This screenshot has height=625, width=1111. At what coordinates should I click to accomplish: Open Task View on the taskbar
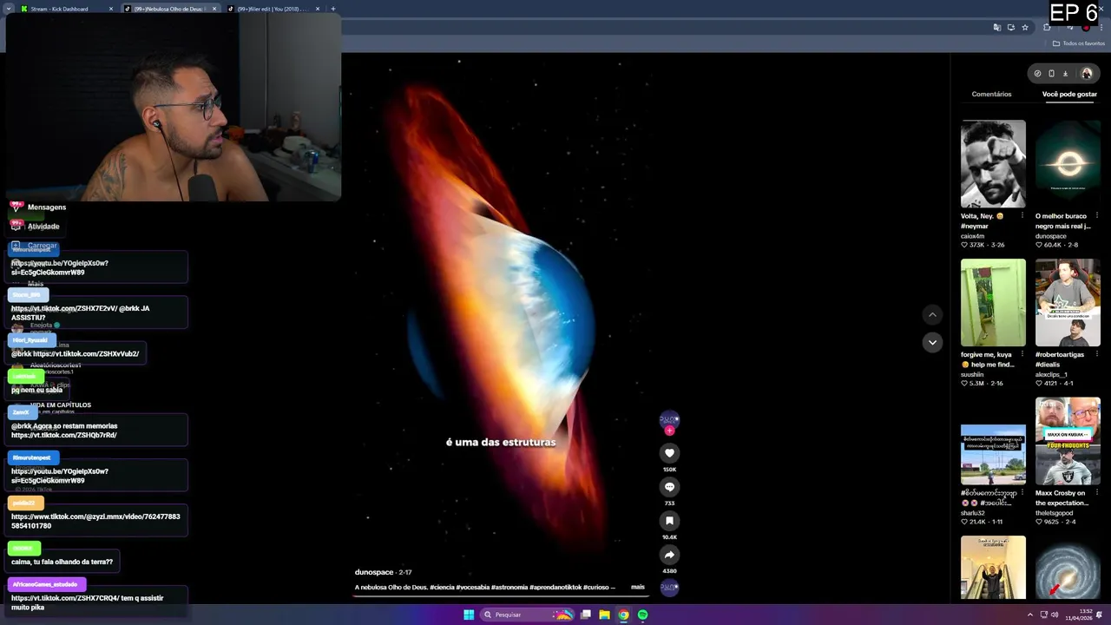586,615
